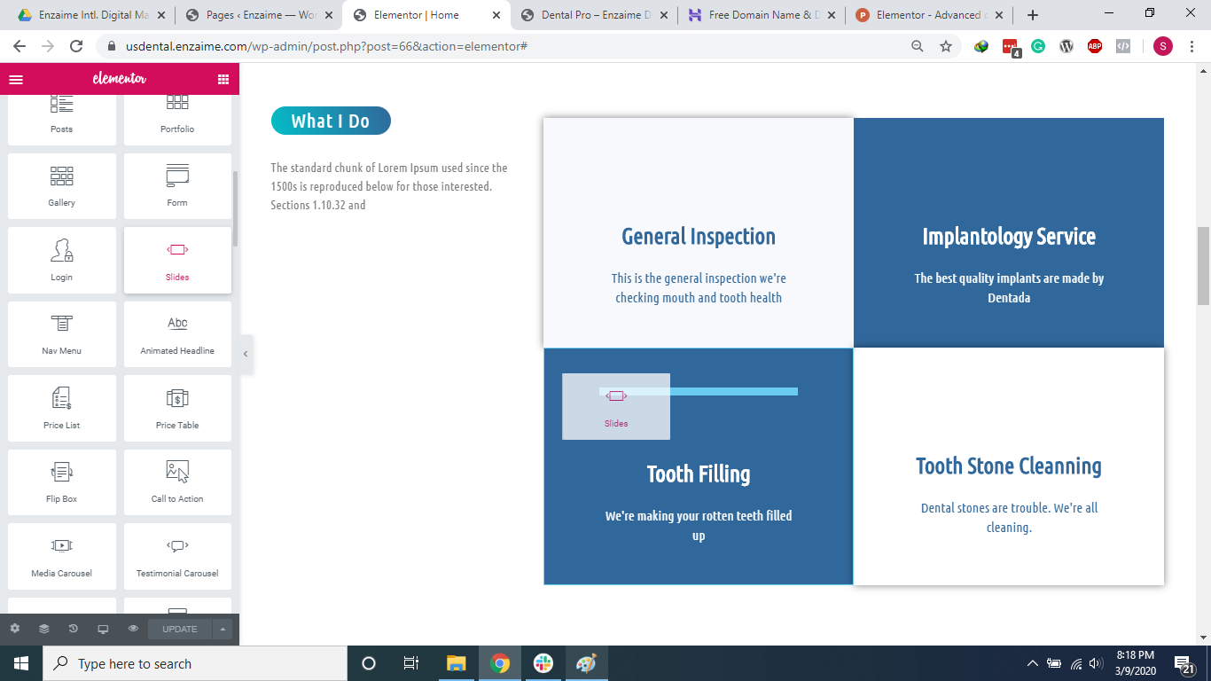
Task: Choose the Media Carousel widget
Action: 61,556
